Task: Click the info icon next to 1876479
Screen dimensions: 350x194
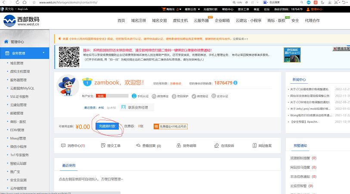Action: 235,83
